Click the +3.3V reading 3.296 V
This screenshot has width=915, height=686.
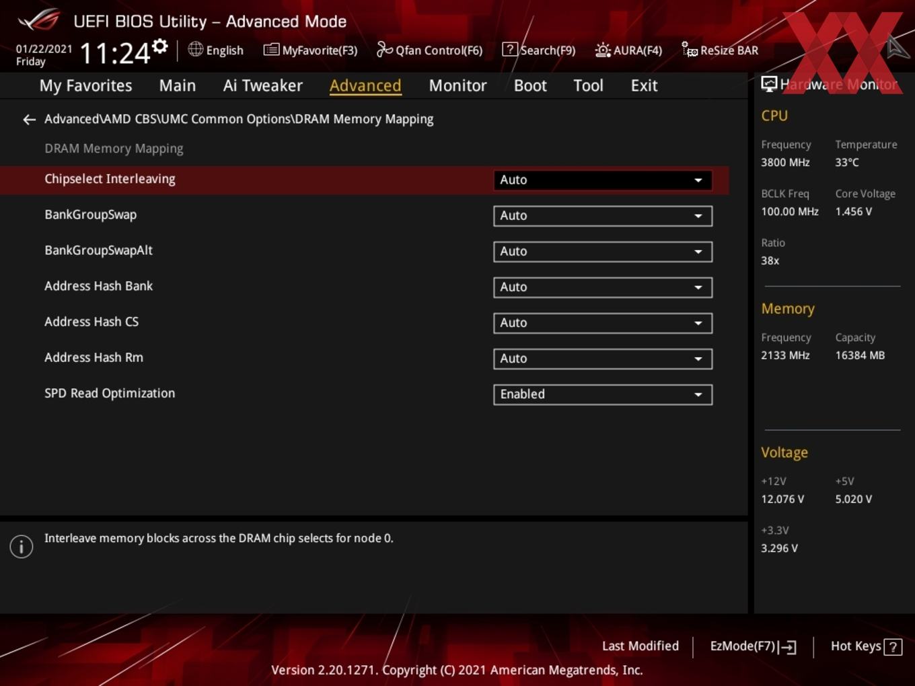779,548
